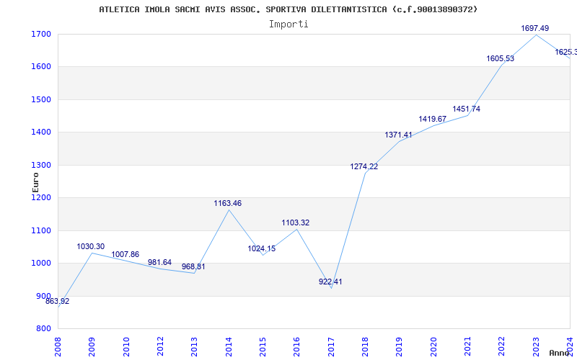Click the chart title with c.f.90013890372
Screen dimensions: 577x360
pos(288,9)
